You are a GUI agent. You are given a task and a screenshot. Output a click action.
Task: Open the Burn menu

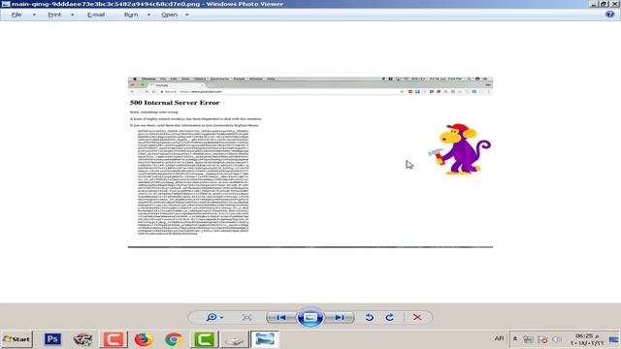point(131,15)
